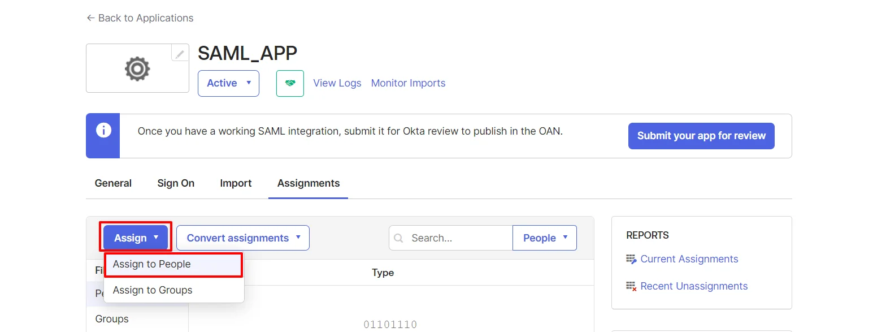Select Assign to People from the menu
The image size is (873, 332).
[x=151, y=264]
